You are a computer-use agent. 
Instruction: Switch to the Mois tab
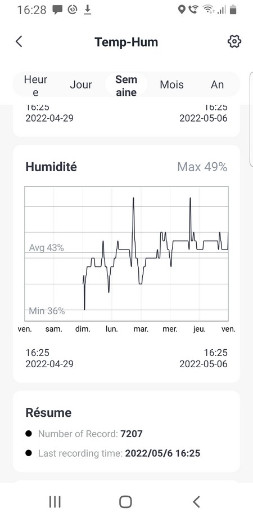click(x=172, y=84)
